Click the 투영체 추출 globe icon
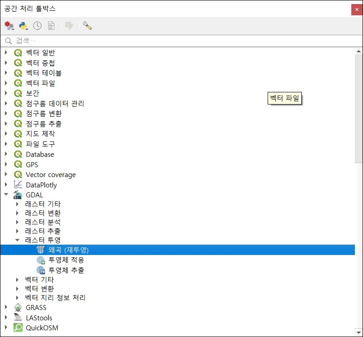 click(x=41, y=270)
